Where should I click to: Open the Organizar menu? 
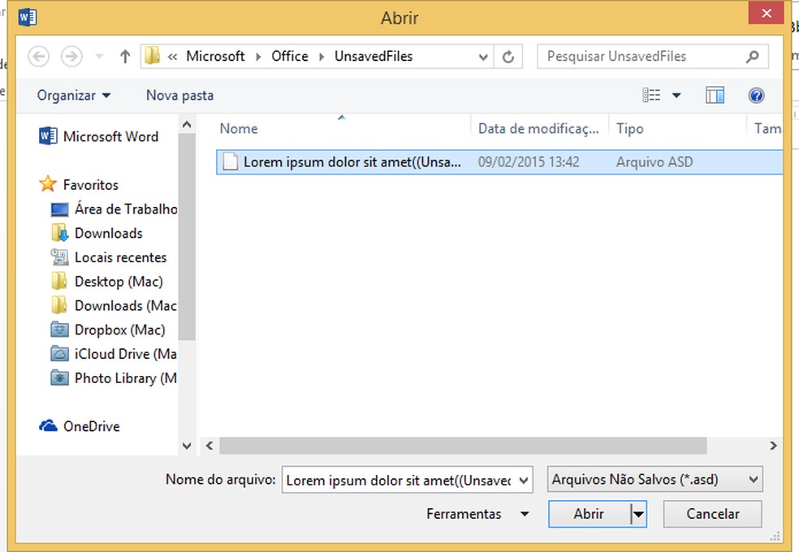[x=73, y=95]
